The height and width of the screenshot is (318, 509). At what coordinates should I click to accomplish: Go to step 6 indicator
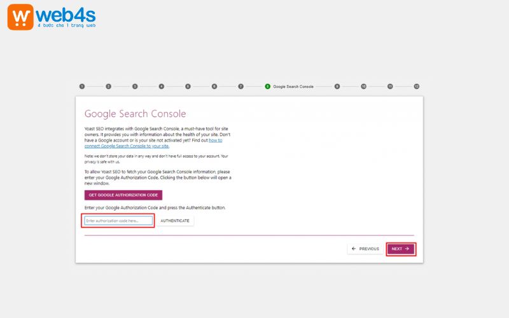coord(214,86)
